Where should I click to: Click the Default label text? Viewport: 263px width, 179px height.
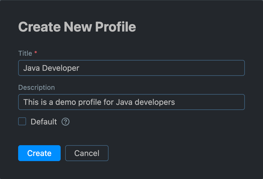[44, 121]
